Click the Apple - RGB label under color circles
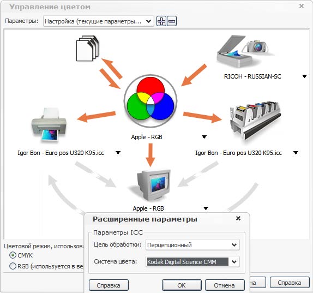The width and height of the screenshot is (313, 293). pos(147,137)
